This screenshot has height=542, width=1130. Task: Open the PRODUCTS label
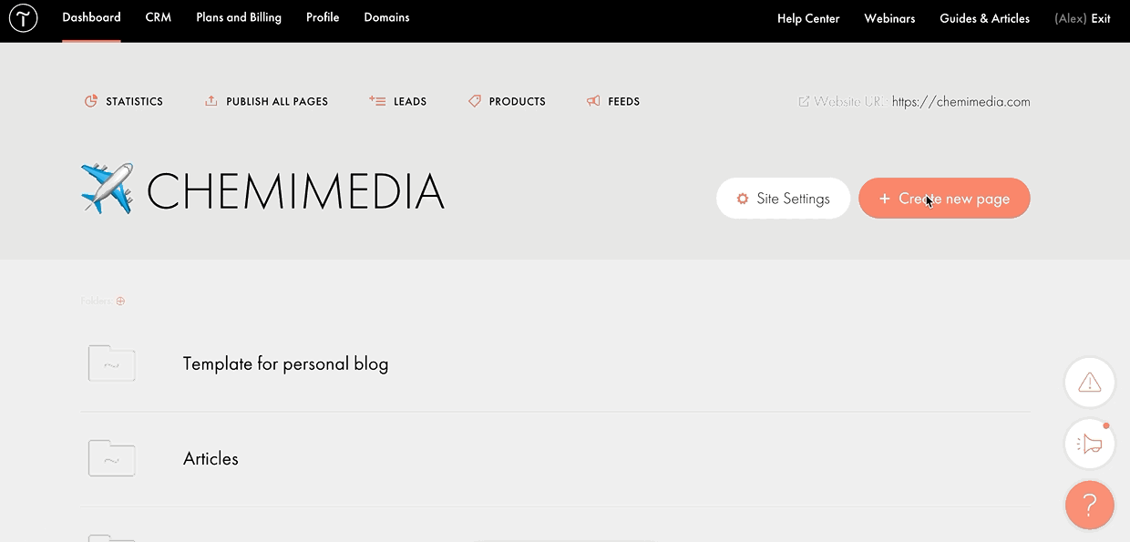coord(518,102)
